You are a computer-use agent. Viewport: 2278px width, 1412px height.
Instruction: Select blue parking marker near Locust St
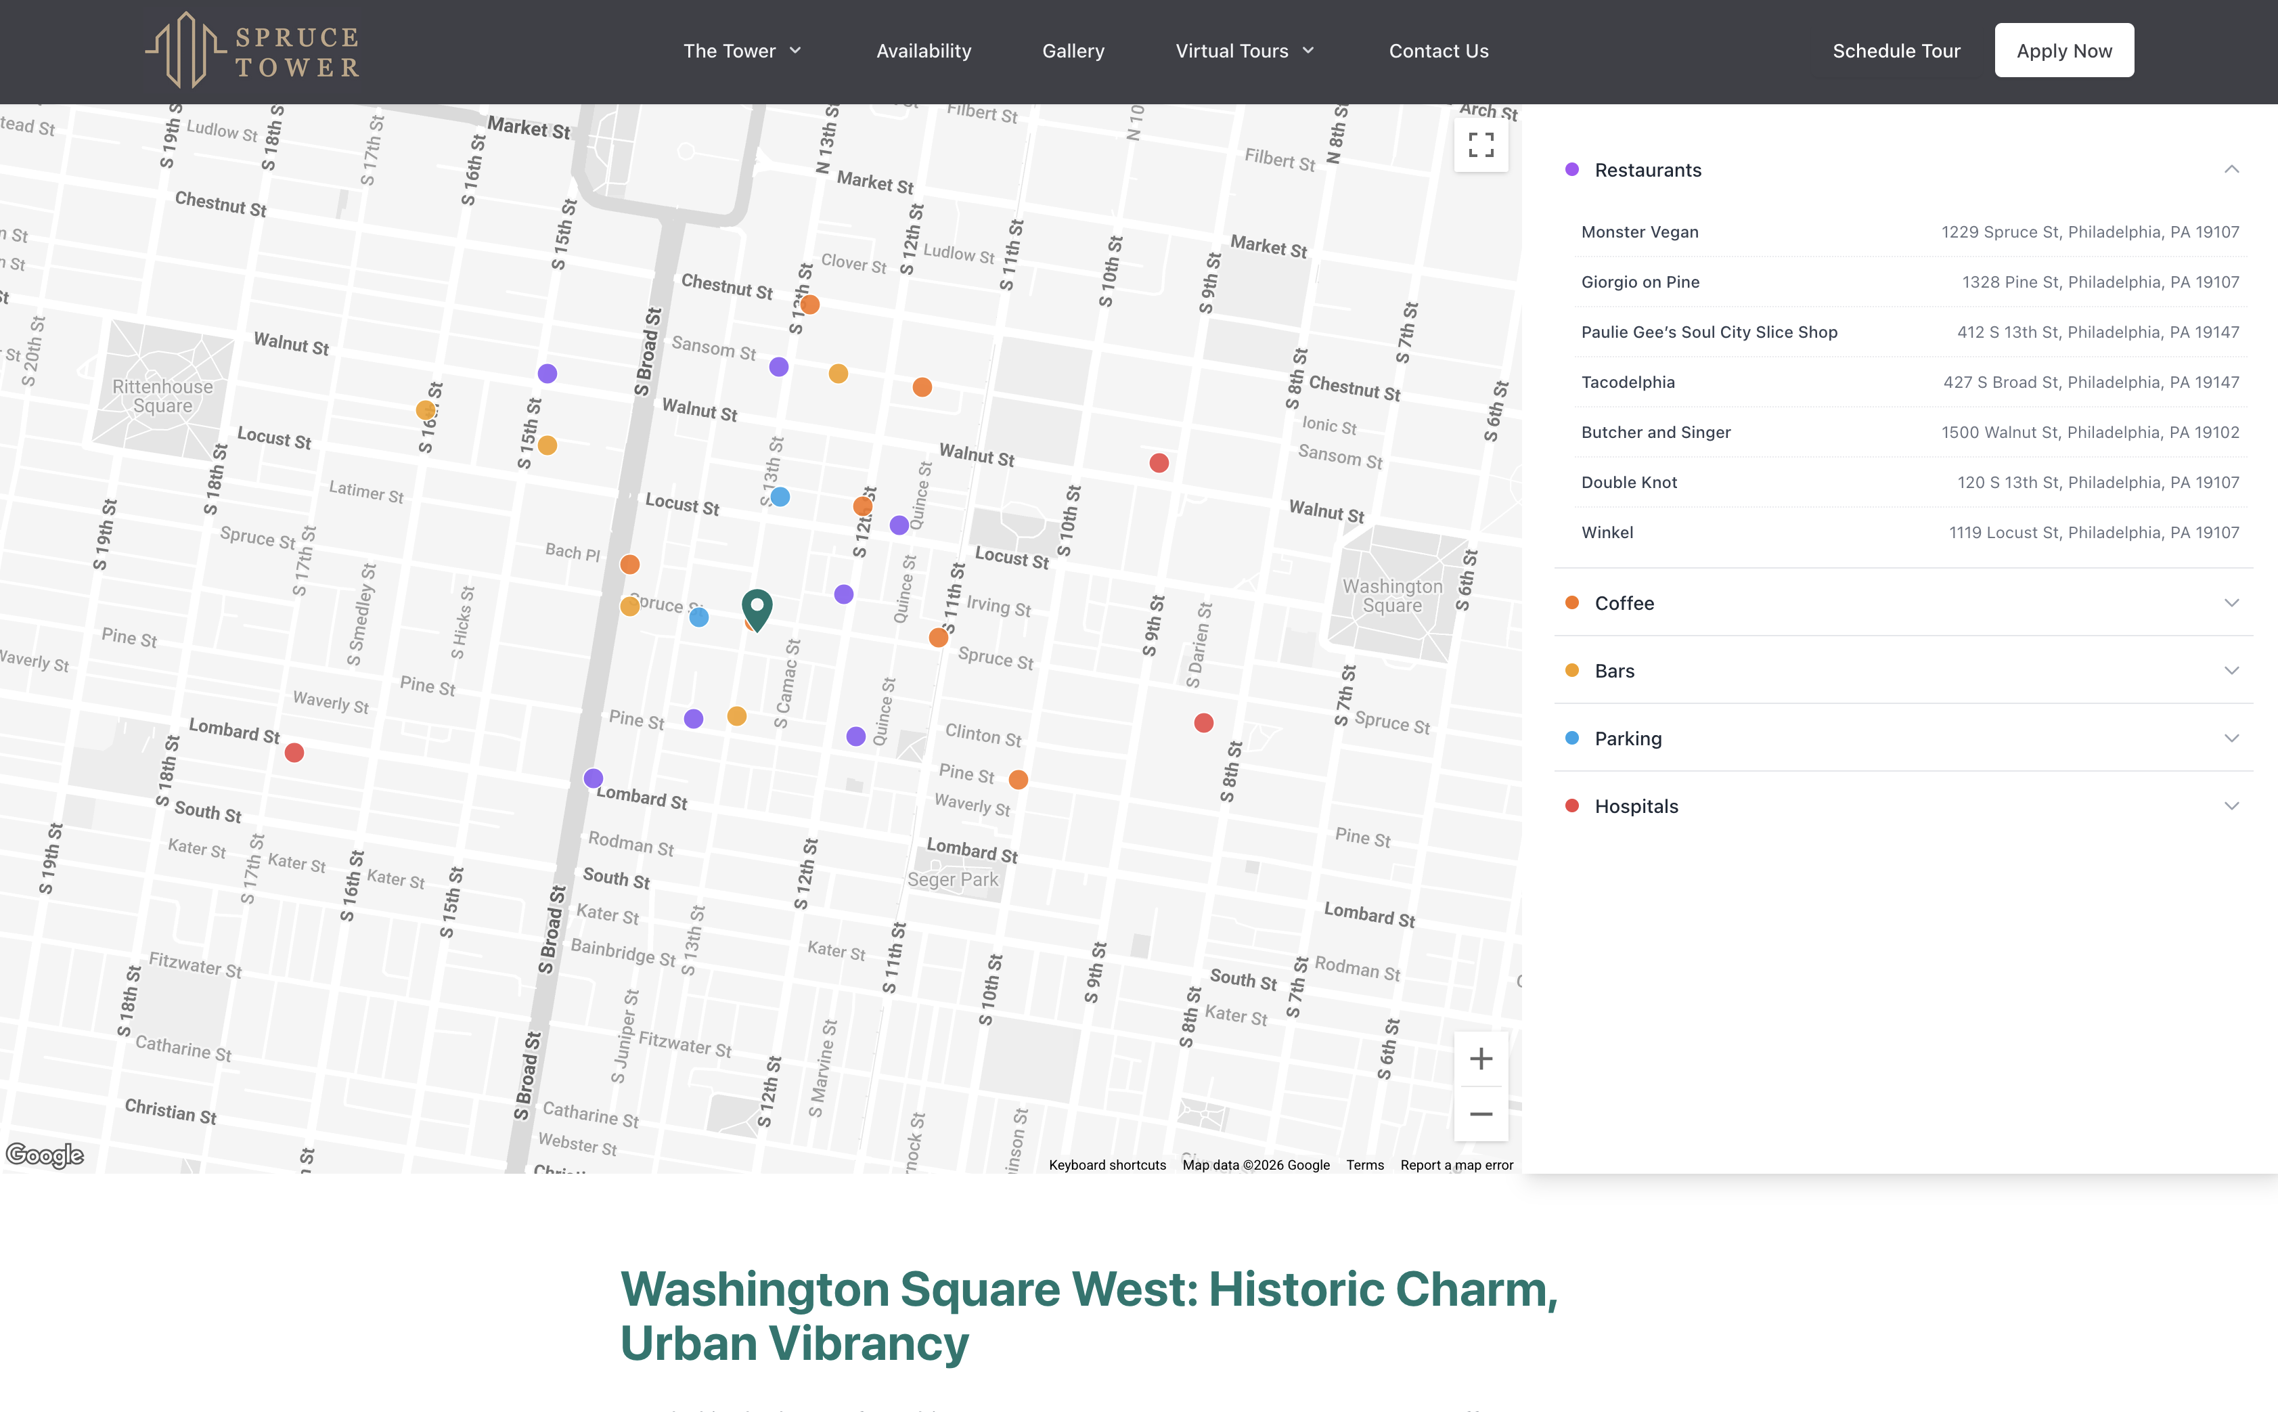click(780, 497)
